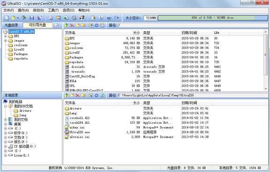Expand the CD 驱动器(G:) node
Viewport: 270px width, 172px height.
tap(6, 146)
